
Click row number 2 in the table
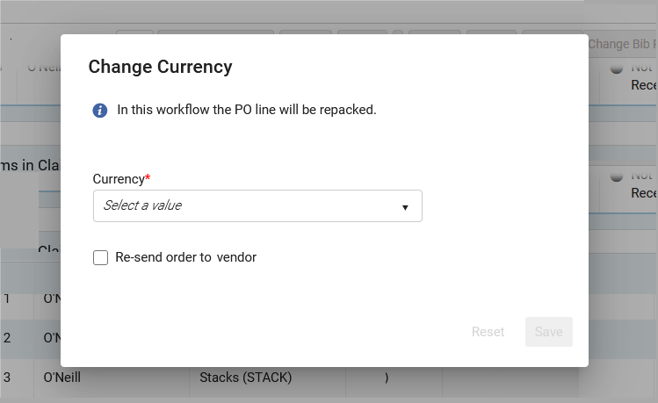[7, 337]
